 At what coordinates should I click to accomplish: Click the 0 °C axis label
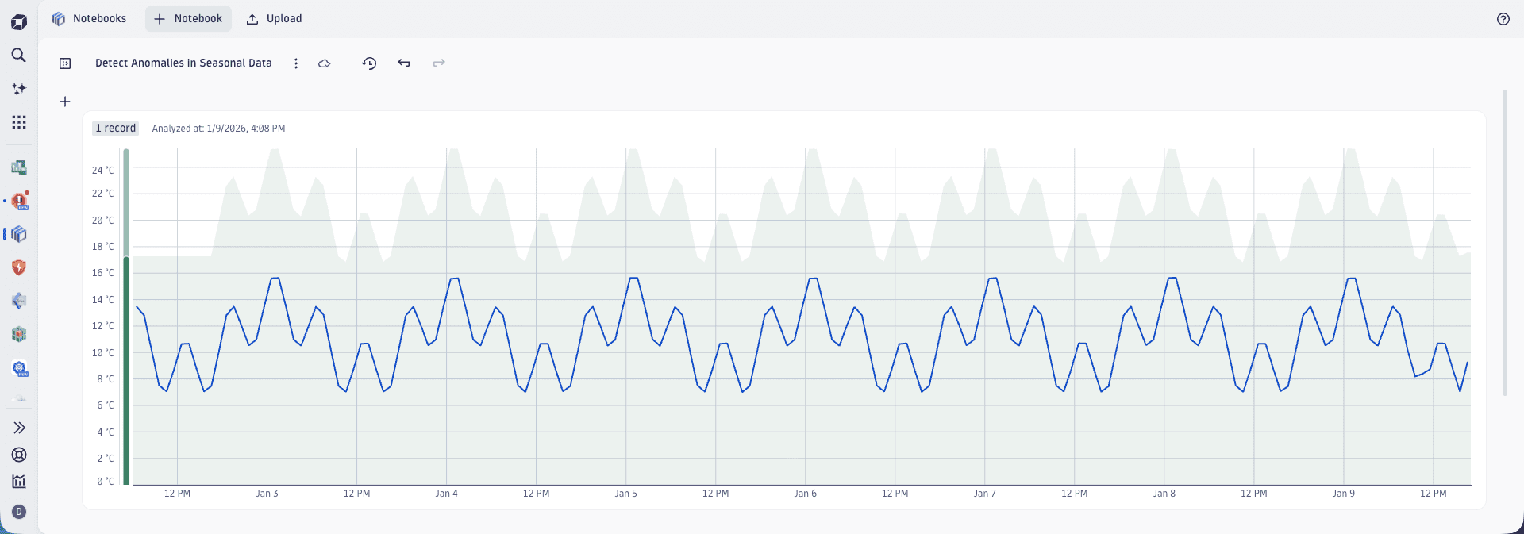click(x=106, y=482)
